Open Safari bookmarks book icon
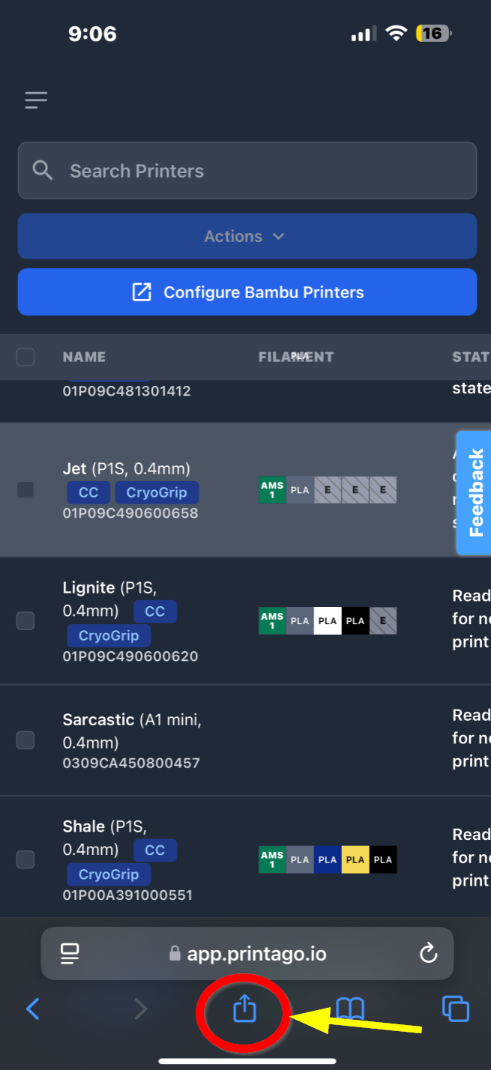The image size is (491, 1070). pos(350,1009)
